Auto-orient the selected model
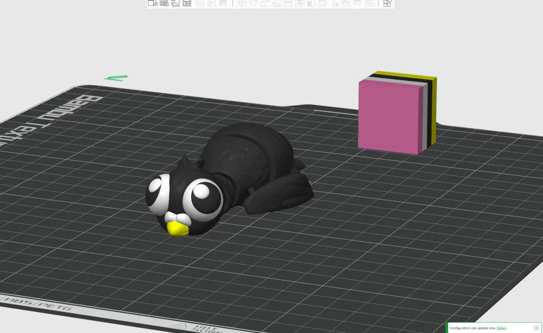 (175, 3)
